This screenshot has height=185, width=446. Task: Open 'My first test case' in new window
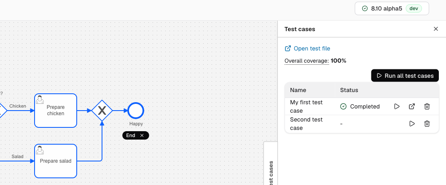click(x=412, y=106)
